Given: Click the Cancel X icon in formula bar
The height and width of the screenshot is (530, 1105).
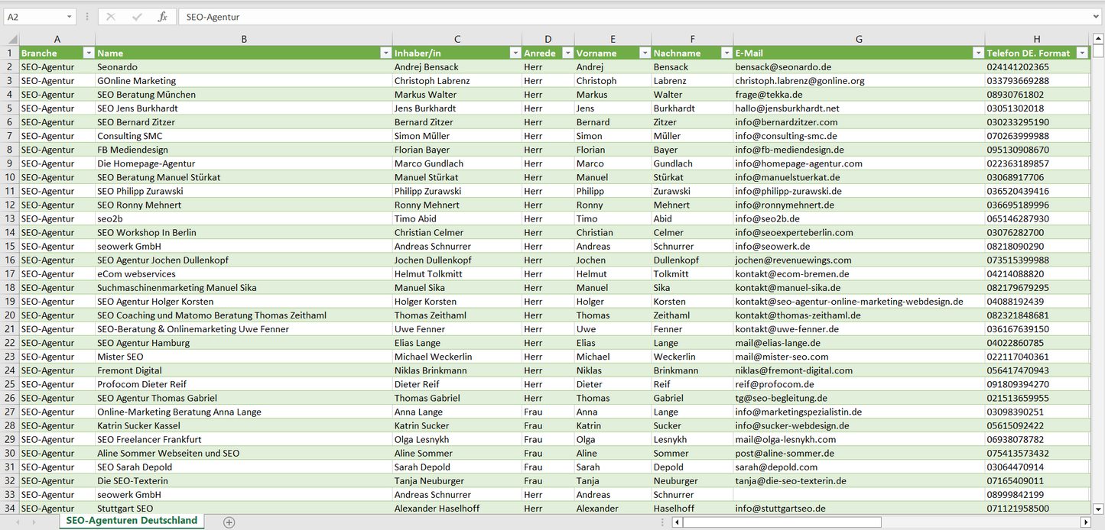Looking at the screenshot, I should (111, 17).
